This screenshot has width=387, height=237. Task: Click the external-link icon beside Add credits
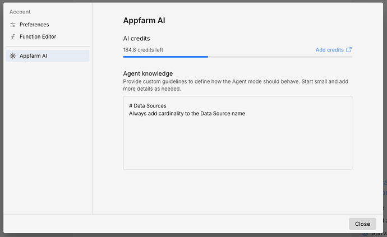click(x=349, y=50)
